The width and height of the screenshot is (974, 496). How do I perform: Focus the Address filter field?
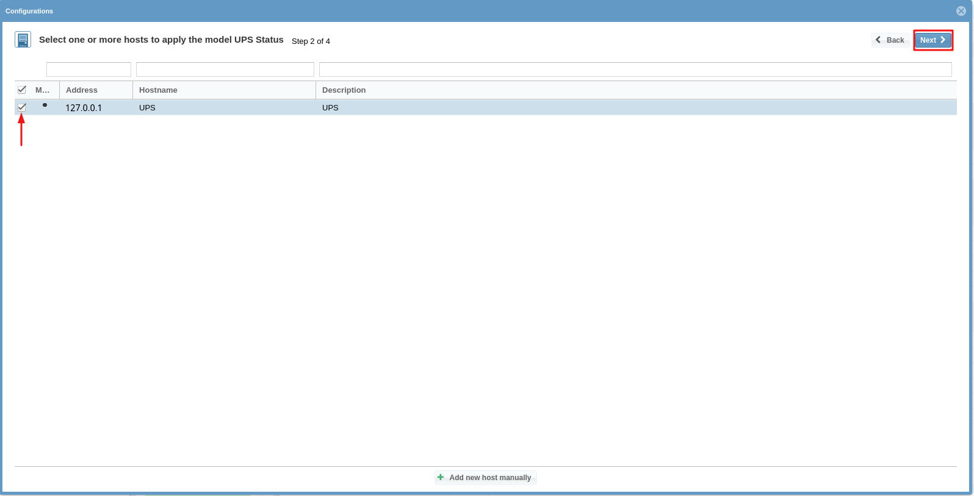88,70
